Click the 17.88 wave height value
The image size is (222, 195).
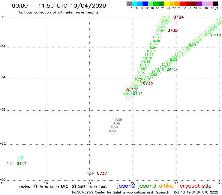tap(141, 72)
